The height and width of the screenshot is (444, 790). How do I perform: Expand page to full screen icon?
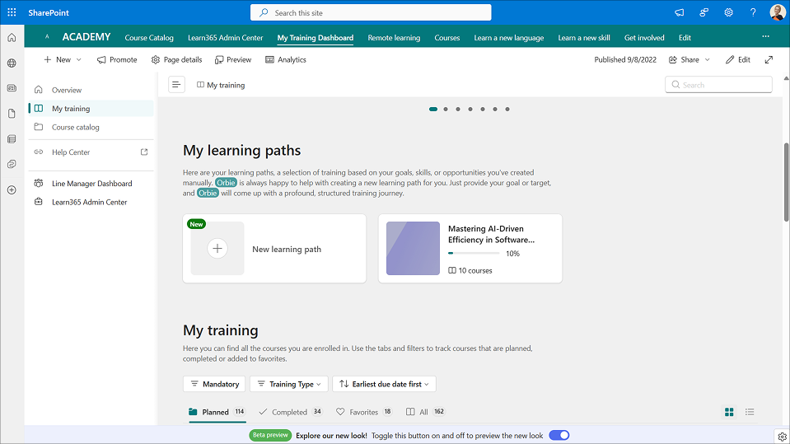[769, 59]
